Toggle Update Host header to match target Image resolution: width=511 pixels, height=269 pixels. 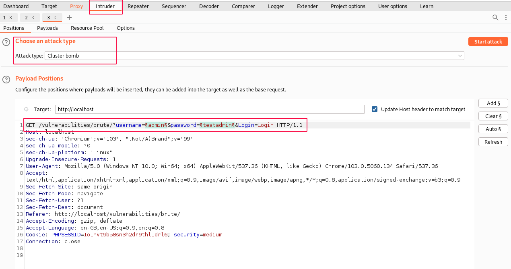click(375, 109)
